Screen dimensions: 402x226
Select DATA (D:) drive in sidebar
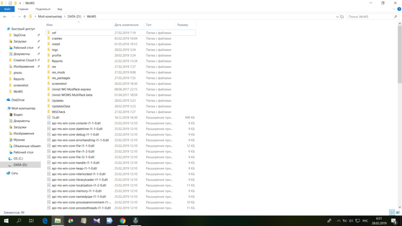point(20,165)
